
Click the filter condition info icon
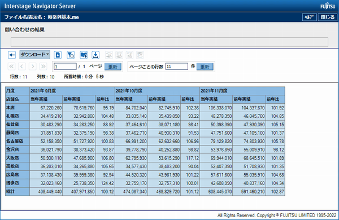(71, 55)
